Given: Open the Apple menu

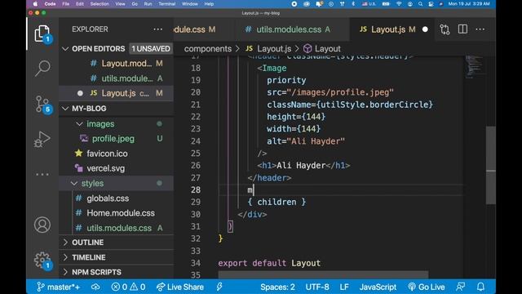Looking at the screenshot, I should (35, 4).
